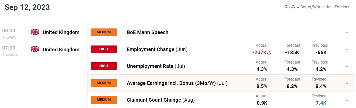Click the red worse-than-forecast icon beside -207K
356x108 pixels.
pyautogui.click(x=269, y=53)
